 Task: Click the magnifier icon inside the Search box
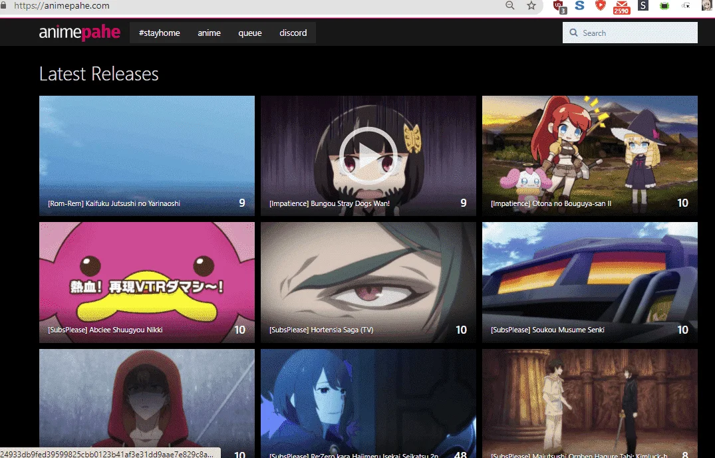coord(573,33)
